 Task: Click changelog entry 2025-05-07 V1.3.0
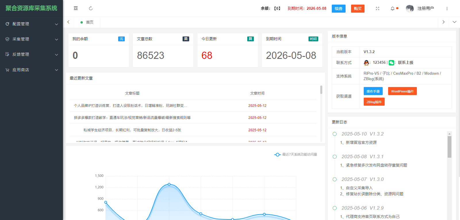click(x=363, y=179)
